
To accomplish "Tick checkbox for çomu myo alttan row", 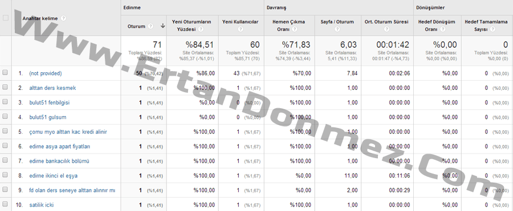I will 5,131.
